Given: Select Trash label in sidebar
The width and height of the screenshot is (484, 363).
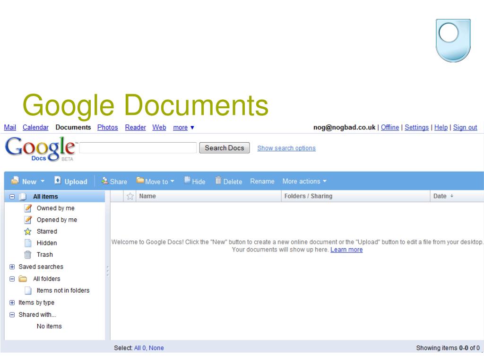Looking at the screenshot, I should [45, 255].
